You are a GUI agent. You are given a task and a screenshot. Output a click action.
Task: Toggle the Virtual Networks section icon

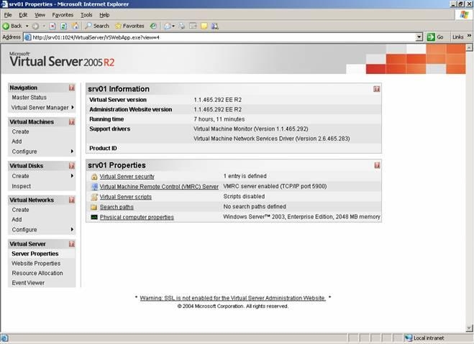tap(72, 200)
